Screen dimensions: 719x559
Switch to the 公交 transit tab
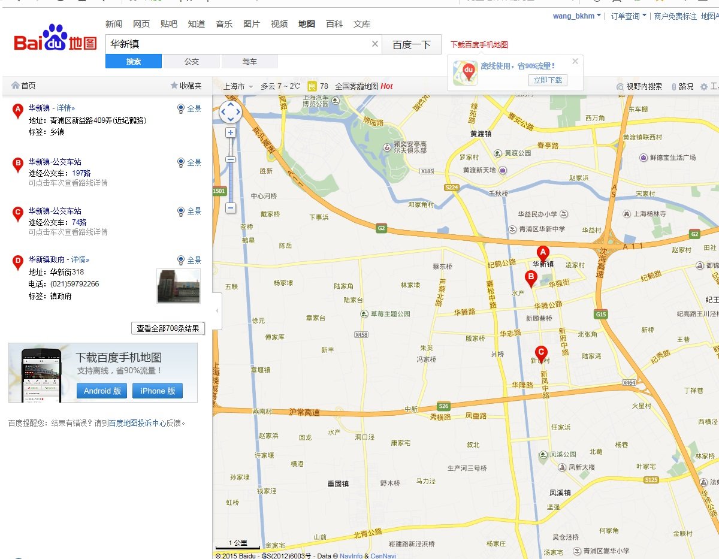click(x=192, y=61)
